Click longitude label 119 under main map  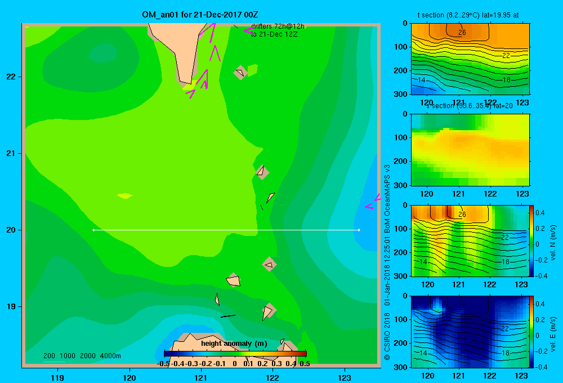[57, 377]
